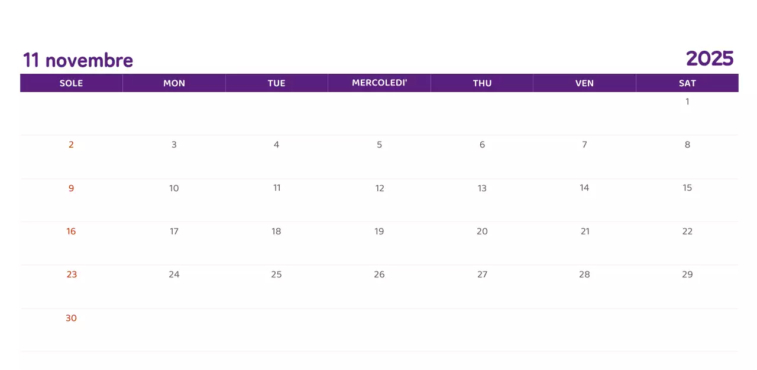
Task: Choose date 27 under THU
Action: [482, 274]
